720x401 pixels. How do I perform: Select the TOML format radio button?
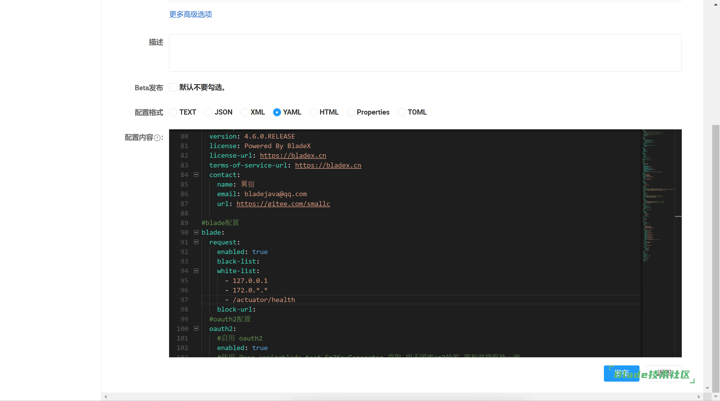(402, 112)
